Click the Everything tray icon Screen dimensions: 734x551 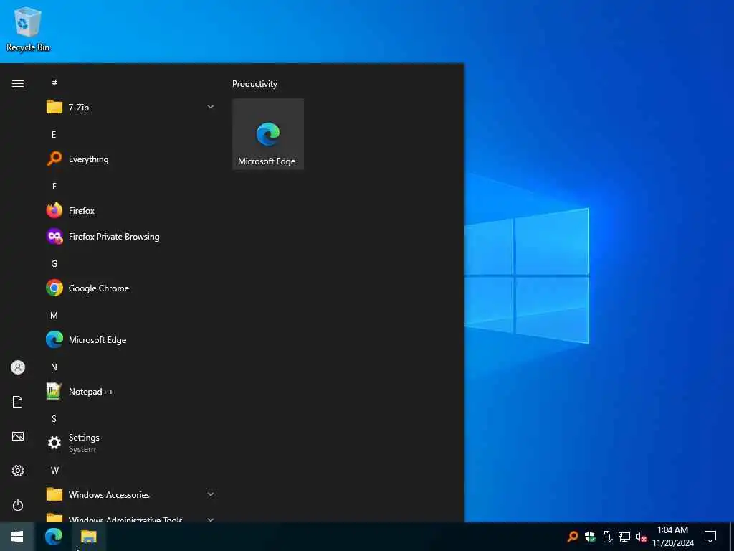point(573,537)
